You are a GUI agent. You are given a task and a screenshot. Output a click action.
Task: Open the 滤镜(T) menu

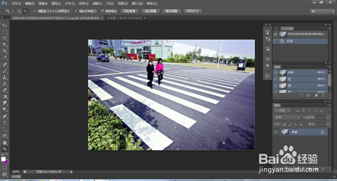(x=97, y=3)
